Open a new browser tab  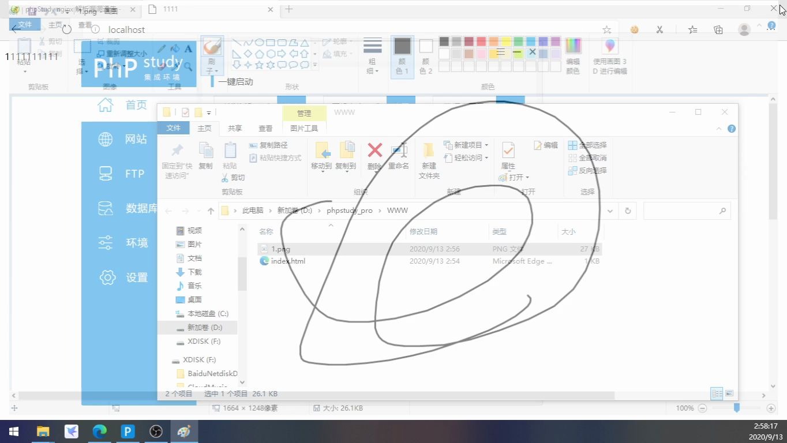pos(289,9)
